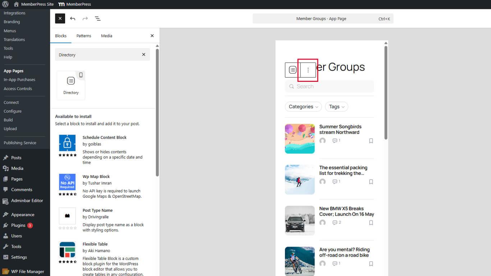This screenshot has width=491, height=276.
Task: Toggle bookmark on the BMW X5 post
Action: tap(371, 223)
